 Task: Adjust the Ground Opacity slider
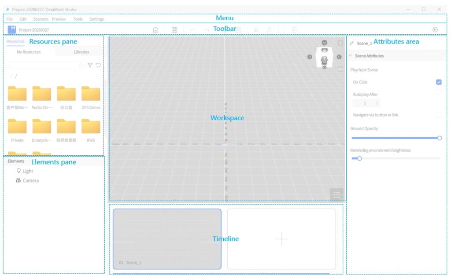click(439, 138)
